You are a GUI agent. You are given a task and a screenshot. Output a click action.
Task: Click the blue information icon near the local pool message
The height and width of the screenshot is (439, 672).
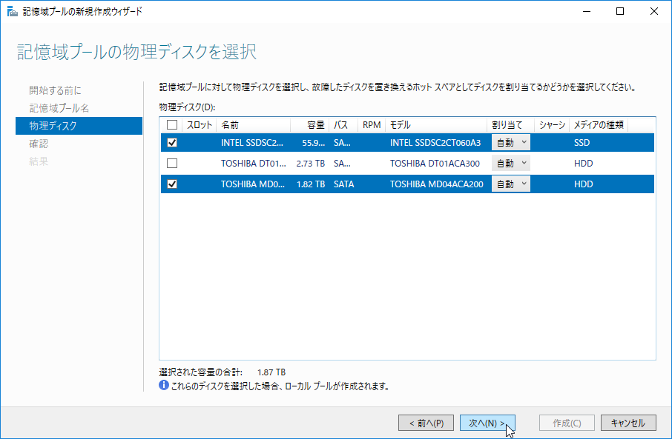(164, 385)
